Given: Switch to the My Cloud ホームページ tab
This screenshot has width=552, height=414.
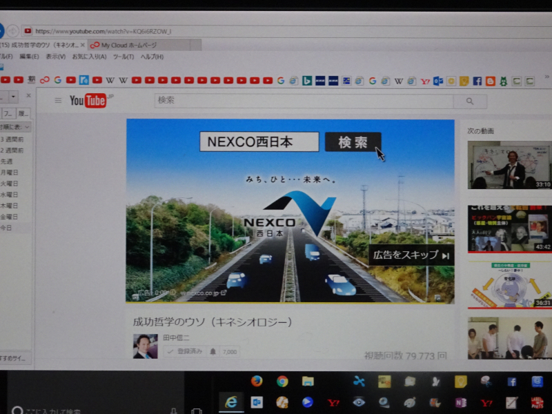Looking at the screenshot, I should (139, 45).
